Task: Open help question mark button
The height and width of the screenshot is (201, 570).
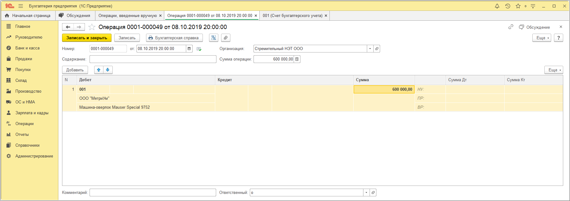Action: tap(558, 38)
